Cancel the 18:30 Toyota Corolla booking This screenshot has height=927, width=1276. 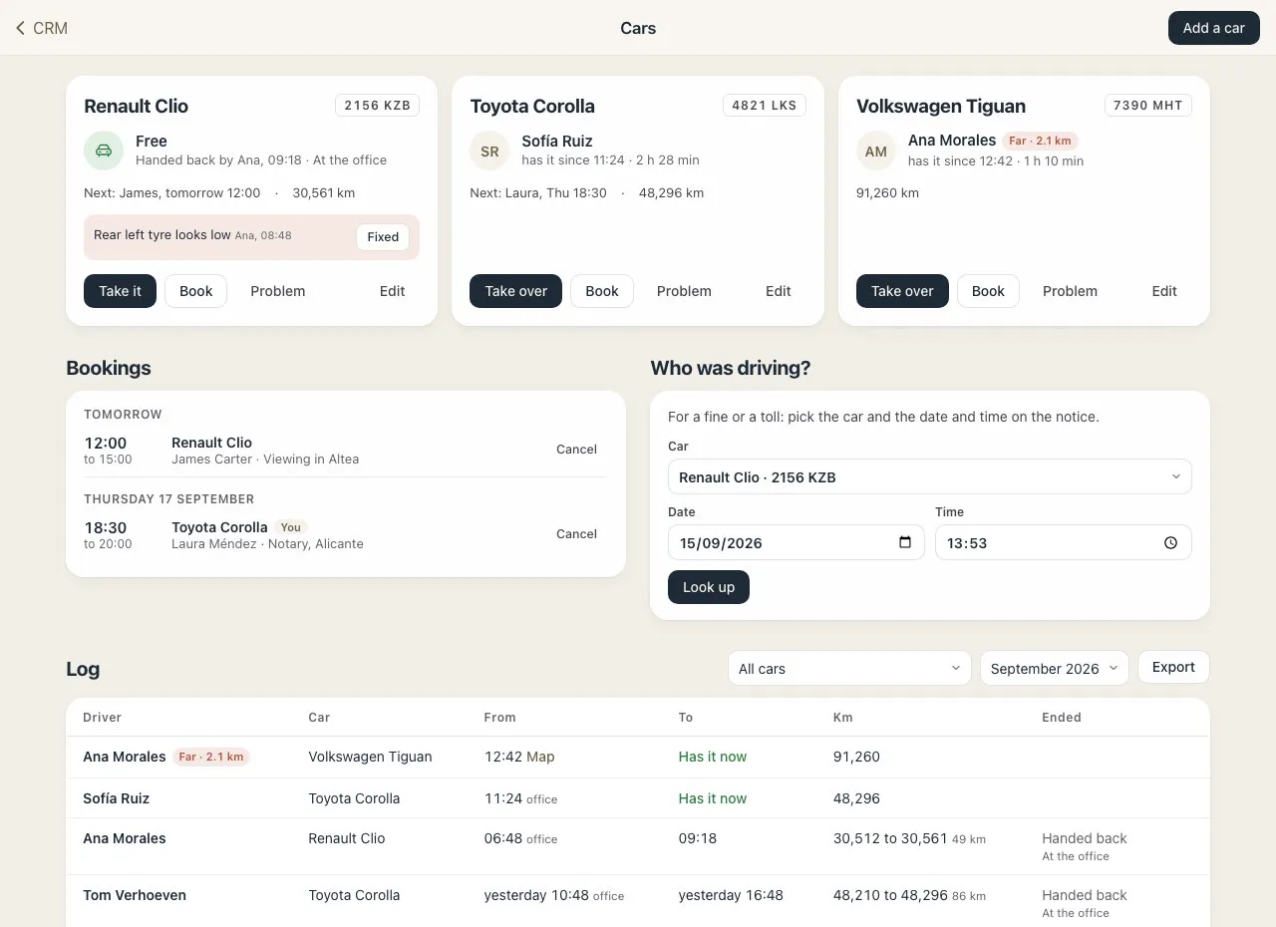coord(576,534)
